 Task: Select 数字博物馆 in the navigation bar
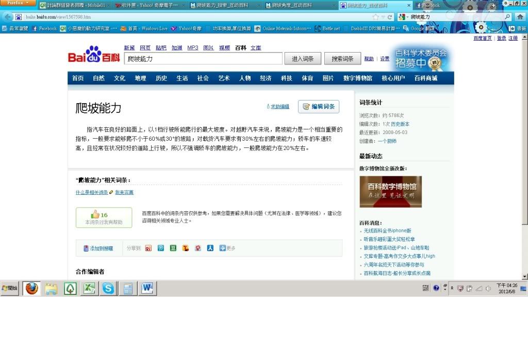coord(357,78)
